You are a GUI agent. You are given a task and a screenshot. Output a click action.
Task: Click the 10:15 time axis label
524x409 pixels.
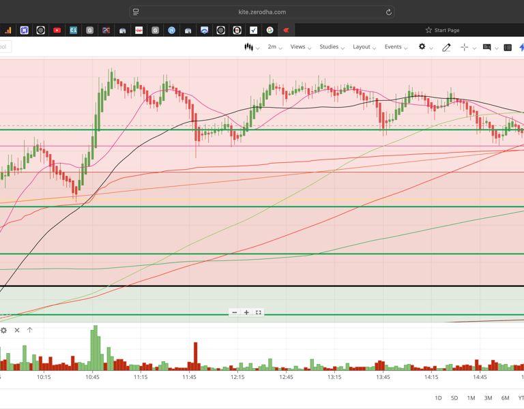[44, 377]
